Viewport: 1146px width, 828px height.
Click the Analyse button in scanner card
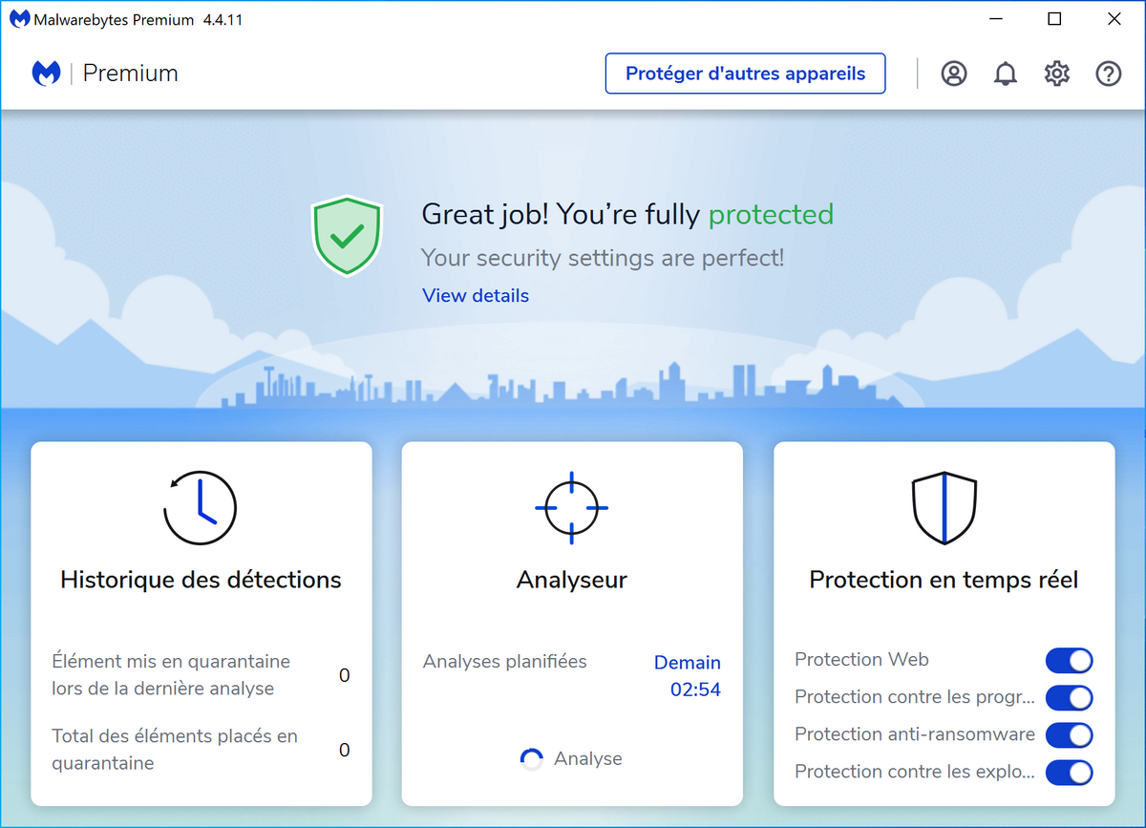pyautogui.click(x=572, y=759)
